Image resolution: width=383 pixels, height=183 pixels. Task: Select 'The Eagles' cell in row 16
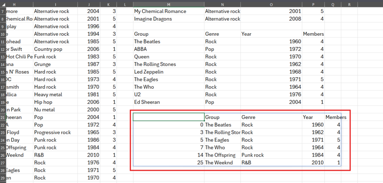[169, 79]
